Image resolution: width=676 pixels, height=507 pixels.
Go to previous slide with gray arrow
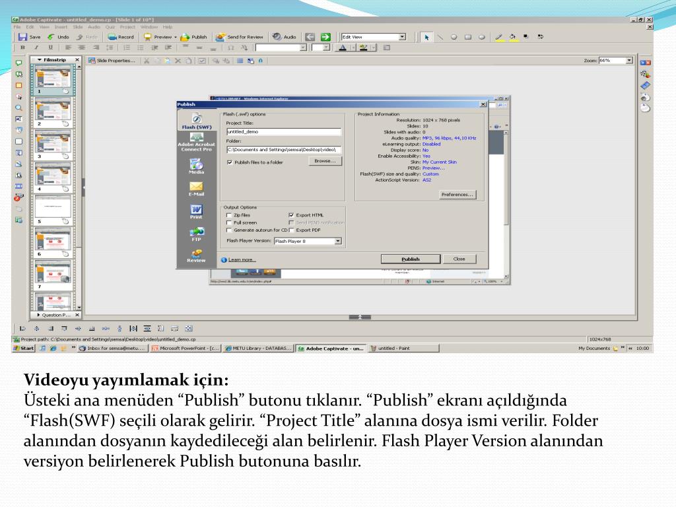pyautogui.click(x=310, y=37)
